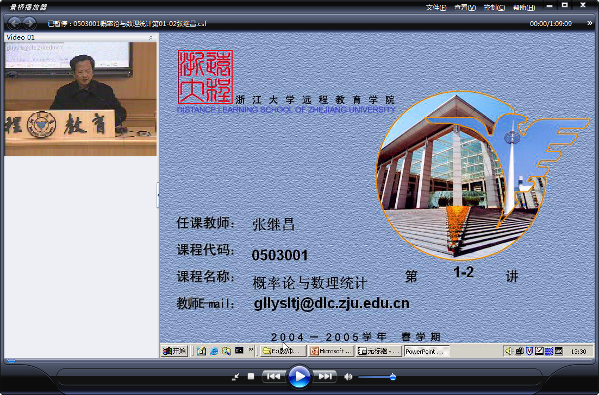Screen dimensions: 599x395
Task: Maximize the 景桥播放器 window
Action: 565,5
